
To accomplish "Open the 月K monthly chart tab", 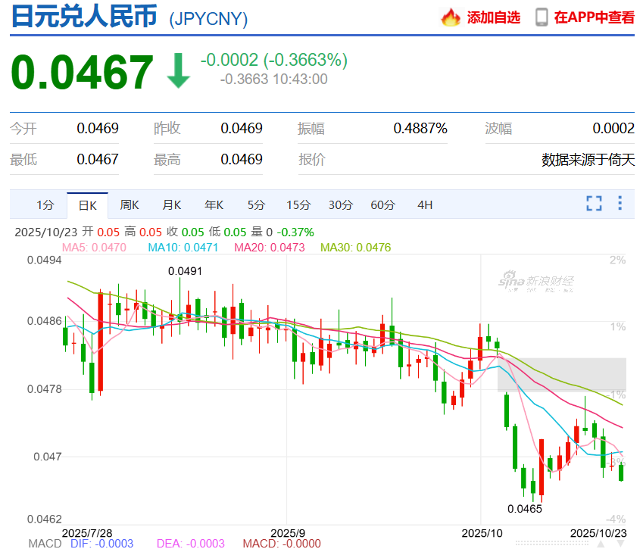I will [x=172, y=204].
